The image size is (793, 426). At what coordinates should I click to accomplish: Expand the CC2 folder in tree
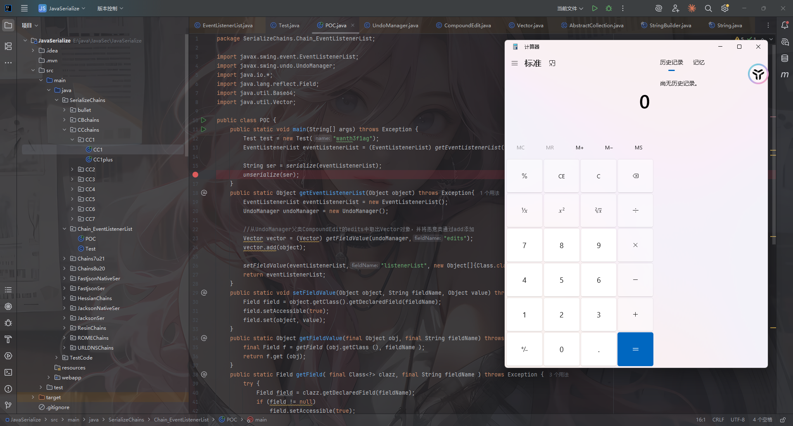point(72,169)
